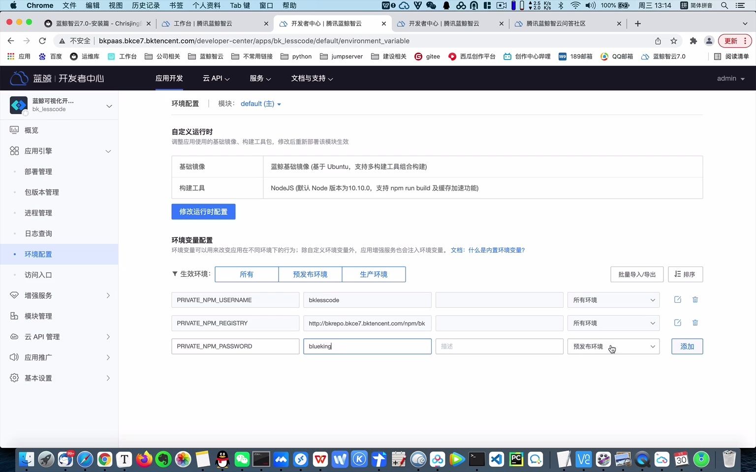Viewport: 756px width, 472px height.
Task: Reload the current page
Action: (x=42, y=41)
